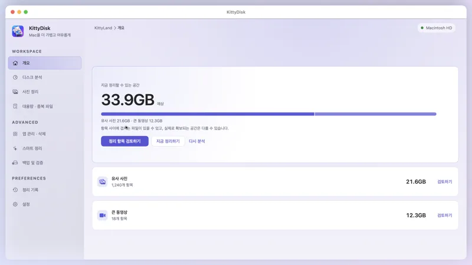Click the PREFERENCES section header
Viewport: 472px width, 265px height.
(x=29, y=178)
